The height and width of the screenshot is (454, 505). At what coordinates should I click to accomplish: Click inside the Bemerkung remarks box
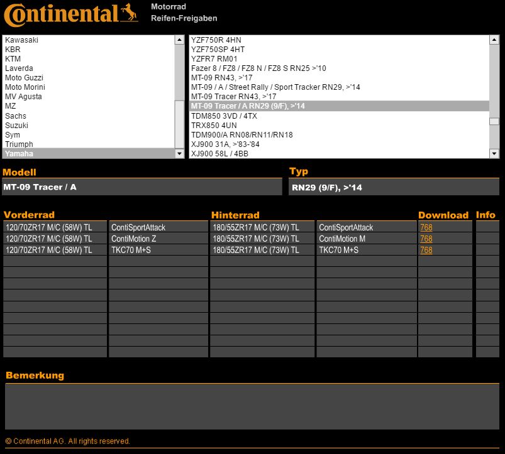252,406
